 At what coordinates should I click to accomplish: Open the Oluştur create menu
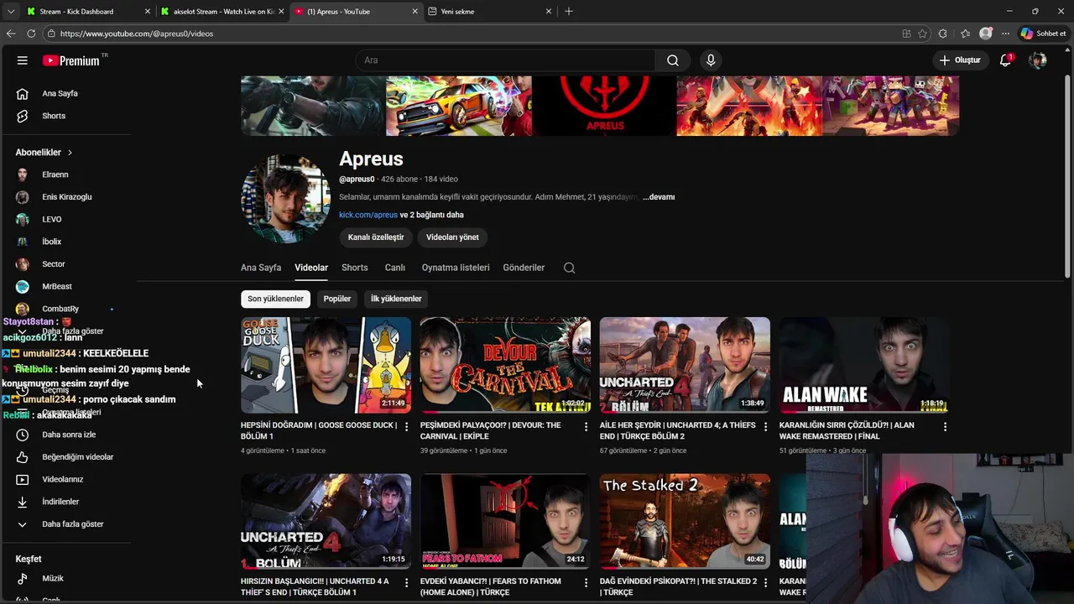tap(960, 60)
